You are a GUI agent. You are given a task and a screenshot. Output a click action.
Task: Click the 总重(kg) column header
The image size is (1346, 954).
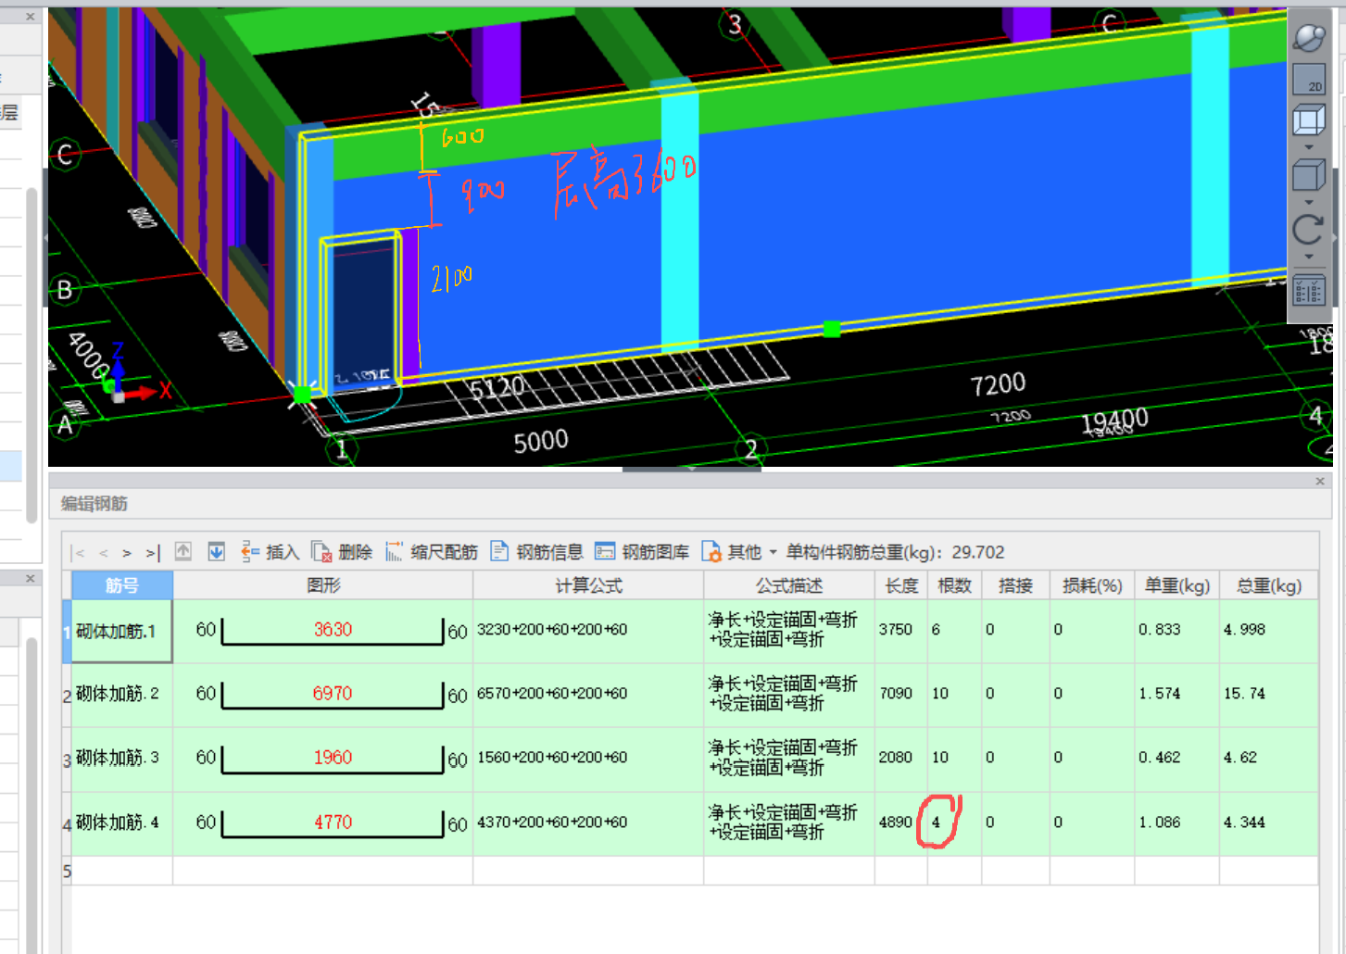click(1269, 585)
